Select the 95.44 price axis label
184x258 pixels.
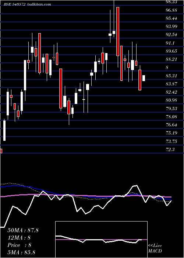(171, 18)
